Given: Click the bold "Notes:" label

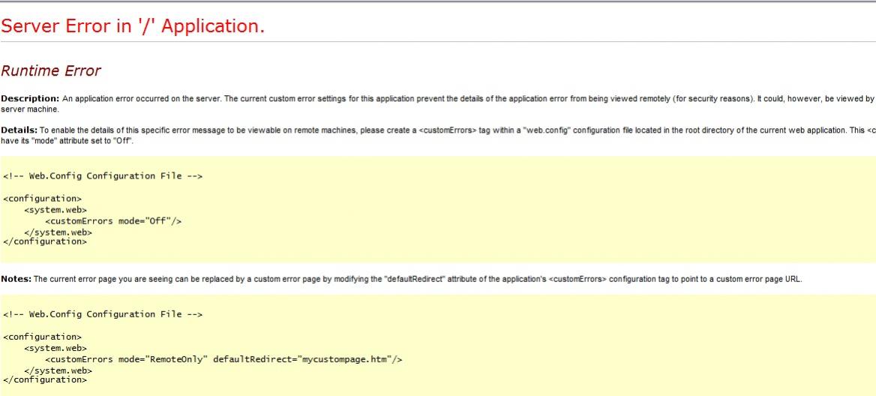Looking at the screenshot, I should 16,279.
